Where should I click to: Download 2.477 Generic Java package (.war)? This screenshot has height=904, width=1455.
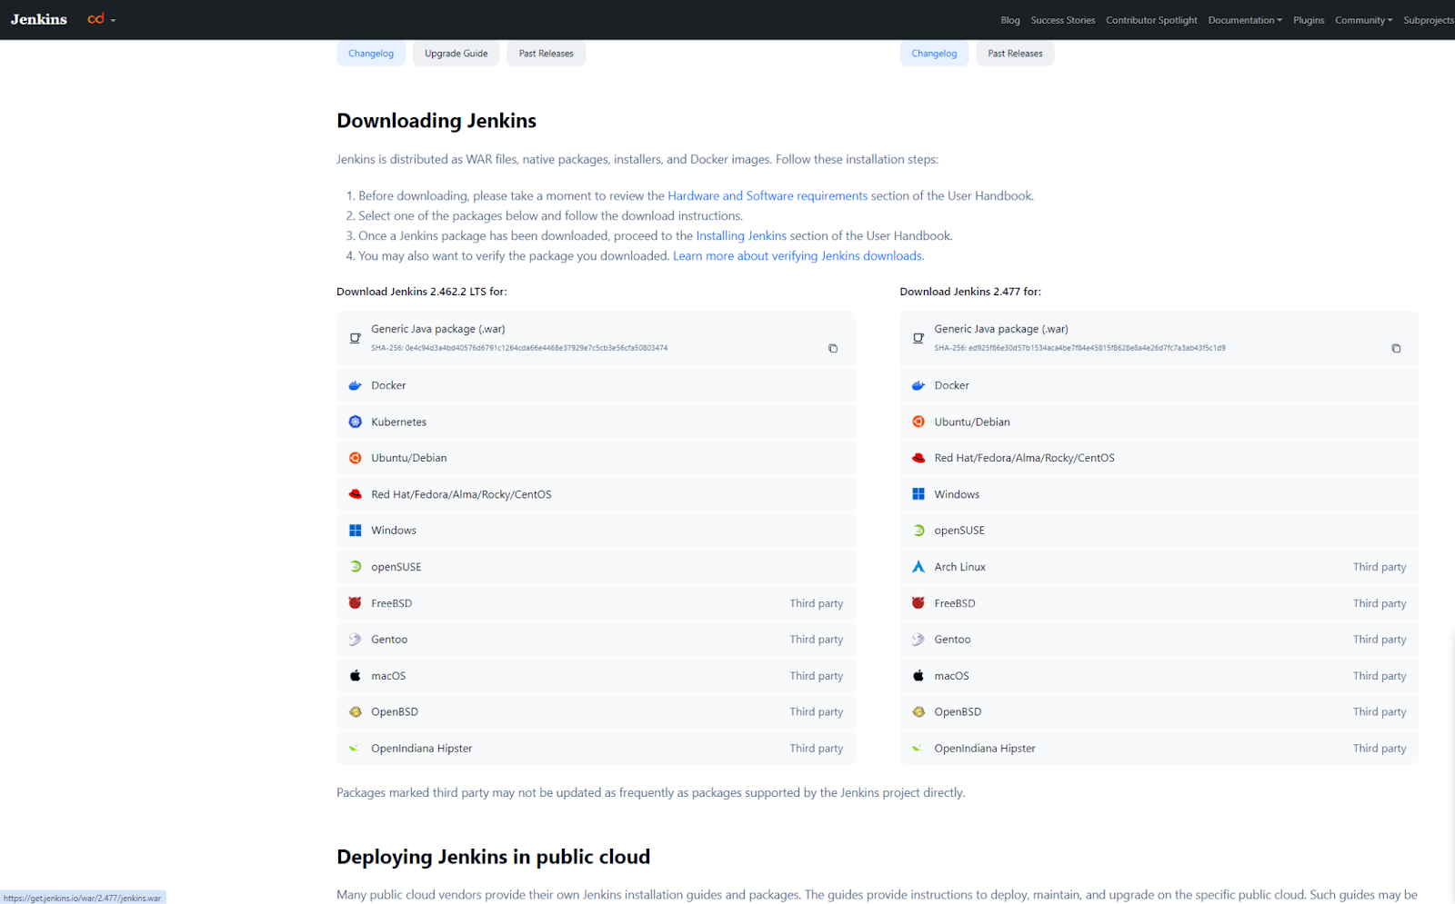1159,339
